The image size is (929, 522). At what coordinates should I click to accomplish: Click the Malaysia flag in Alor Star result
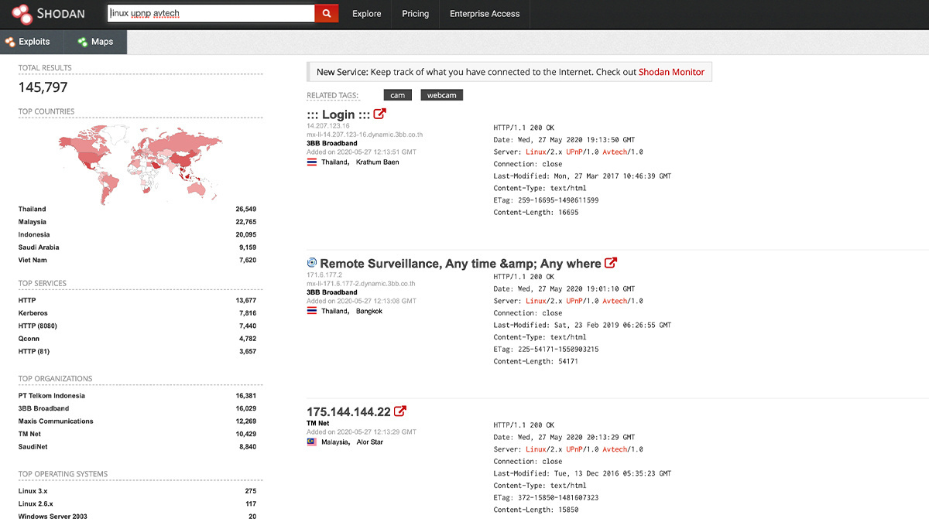312,442
